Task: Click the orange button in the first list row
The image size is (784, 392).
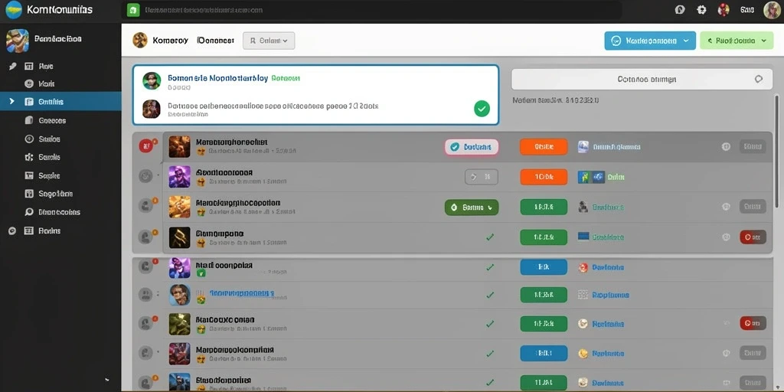Action: click(544, 146)
